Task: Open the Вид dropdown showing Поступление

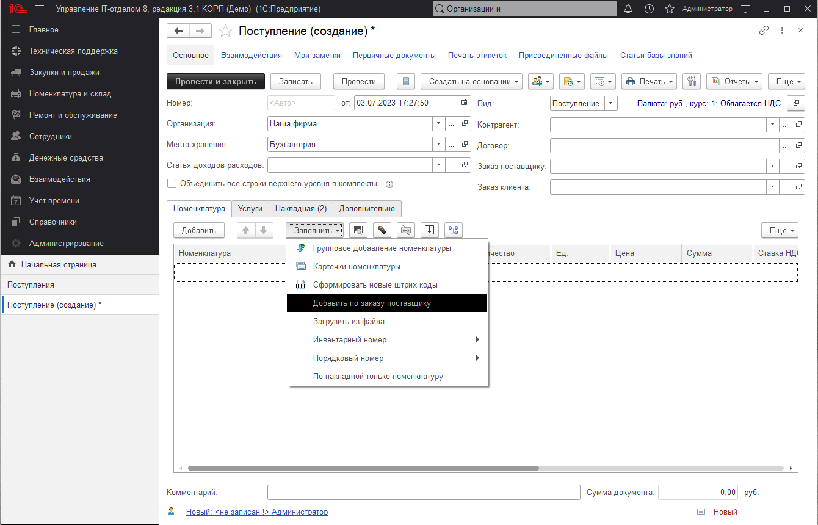Action: (611, 103)
